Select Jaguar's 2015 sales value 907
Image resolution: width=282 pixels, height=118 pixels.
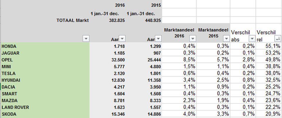[x=157, y=53]
